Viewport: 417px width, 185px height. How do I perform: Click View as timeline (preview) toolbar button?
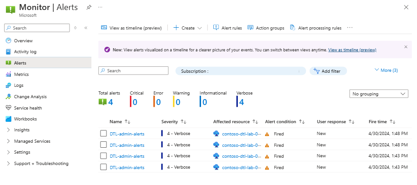point(131,28)
